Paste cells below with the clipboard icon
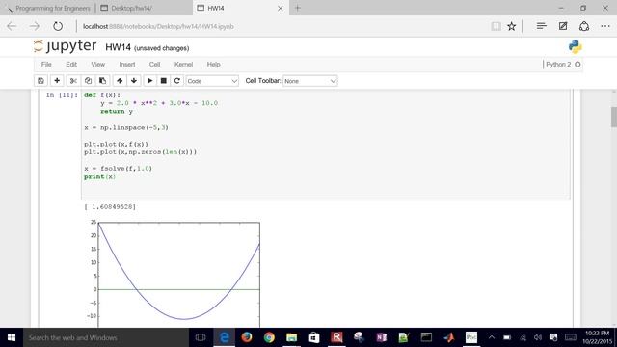 coord(103,81)
